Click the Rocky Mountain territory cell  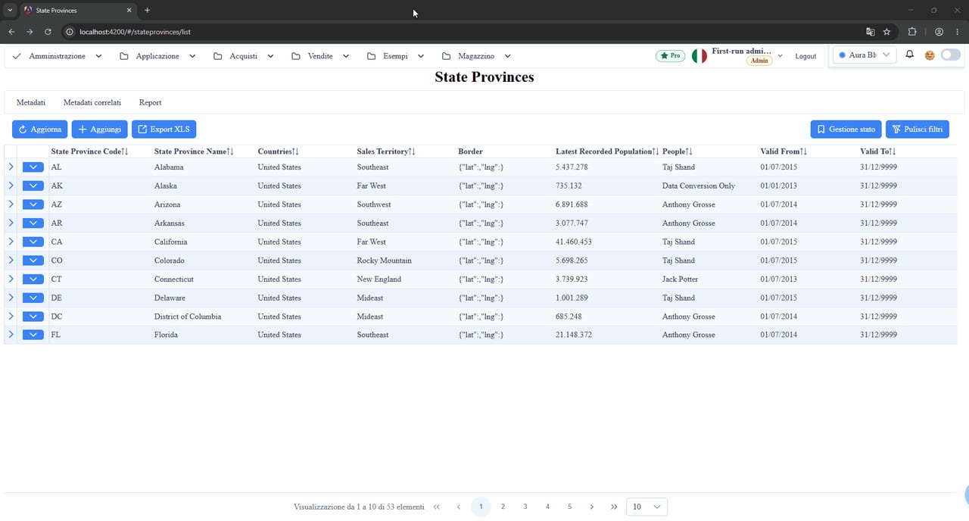pos(385,260)
